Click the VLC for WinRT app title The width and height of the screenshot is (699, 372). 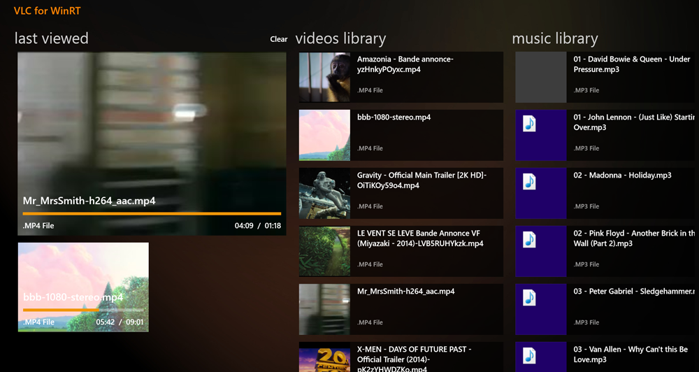(x=48, y=10)
